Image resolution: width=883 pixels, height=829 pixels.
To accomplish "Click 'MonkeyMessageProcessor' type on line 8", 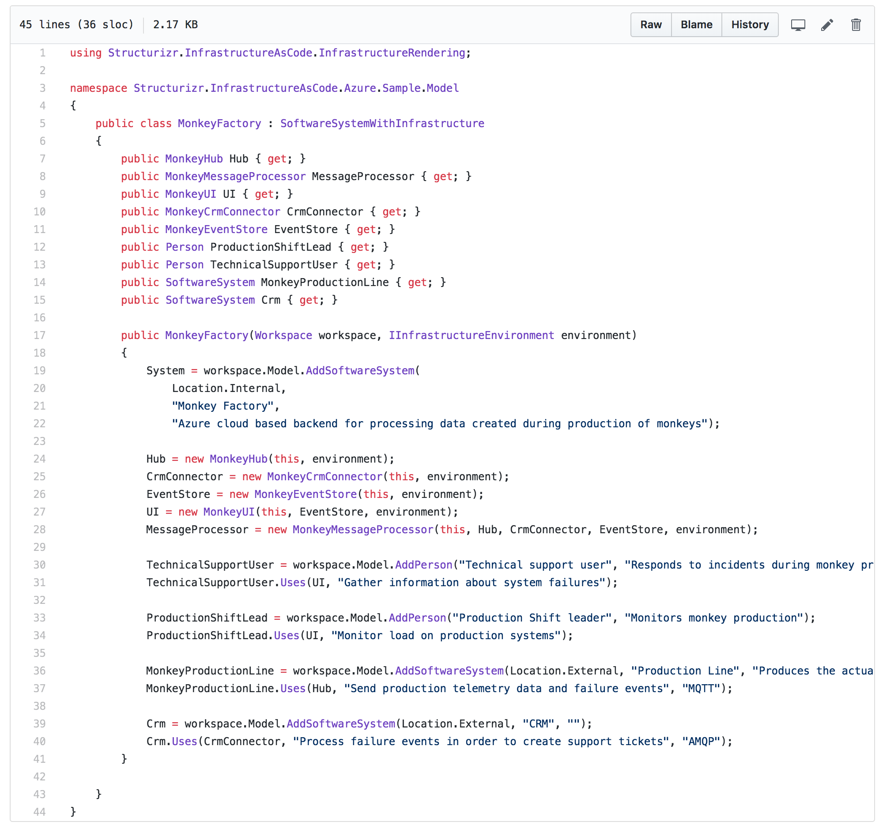I will click(235, 177).
